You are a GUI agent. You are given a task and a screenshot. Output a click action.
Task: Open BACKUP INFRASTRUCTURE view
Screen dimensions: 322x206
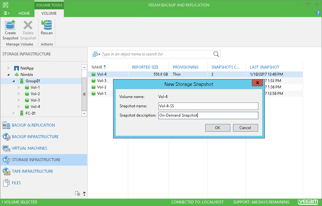(x=35, y=136)
